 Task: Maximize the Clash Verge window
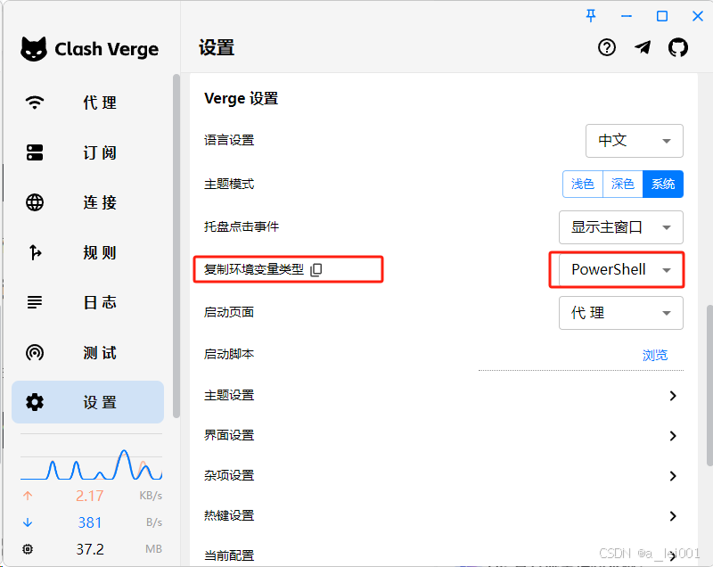point(662,16)
